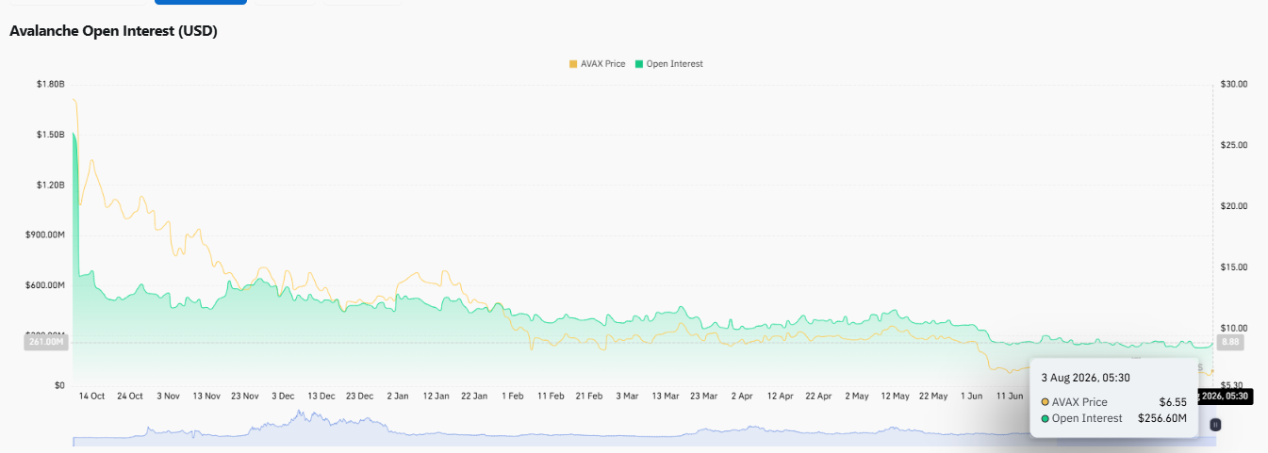Click the 1 Jun date label
This screenshot has width=1268, height=453.
click(973, 396)
